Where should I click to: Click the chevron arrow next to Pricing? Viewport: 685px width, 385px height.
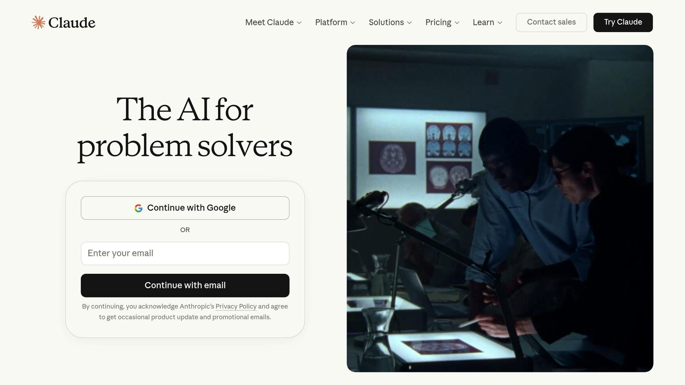tap(457, 23)
